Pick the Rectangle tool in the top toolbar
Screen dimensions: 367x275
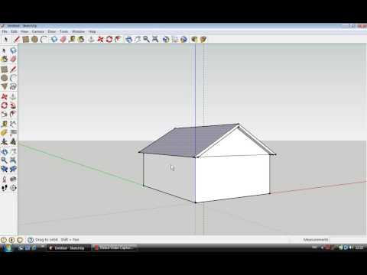coord(25,39)
